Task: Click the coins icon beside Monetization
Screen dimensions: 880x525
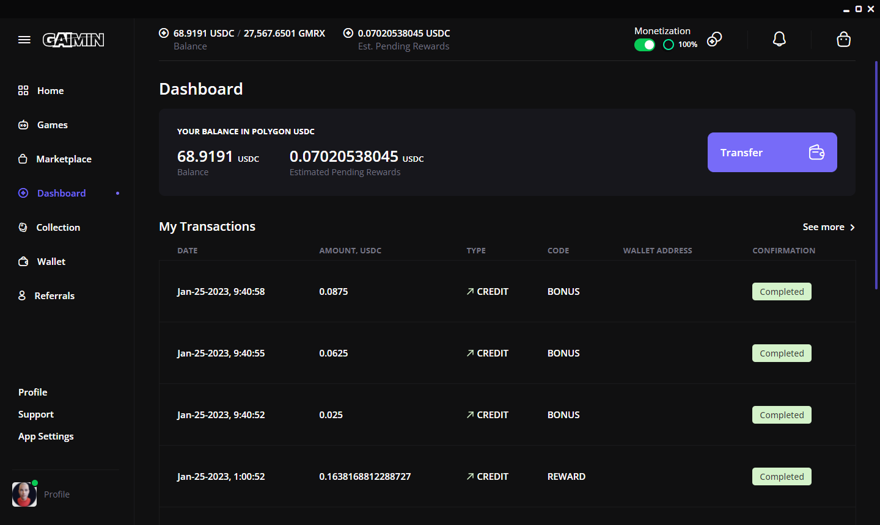Action: [x=714, y=40]
